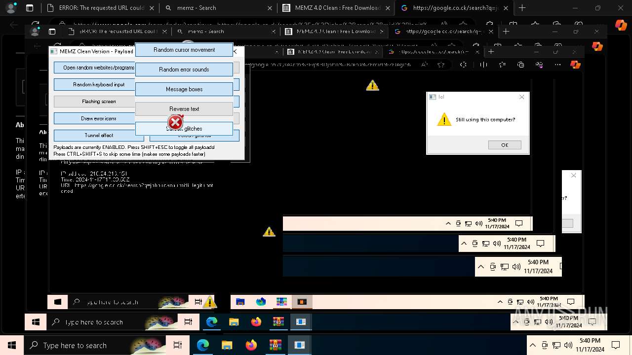Open Copilot in the outermost browser window
Viewport: 632px width, 355px height.
pyautogui.click(x=621, y=25)
